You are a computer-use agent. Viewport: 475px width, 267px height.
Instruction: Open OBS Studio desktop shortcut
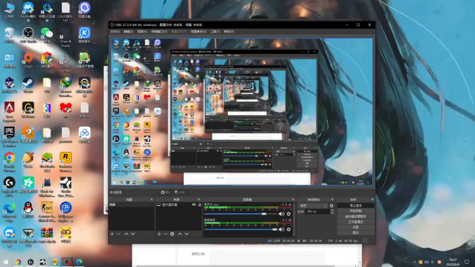click(x=28, y=36)
